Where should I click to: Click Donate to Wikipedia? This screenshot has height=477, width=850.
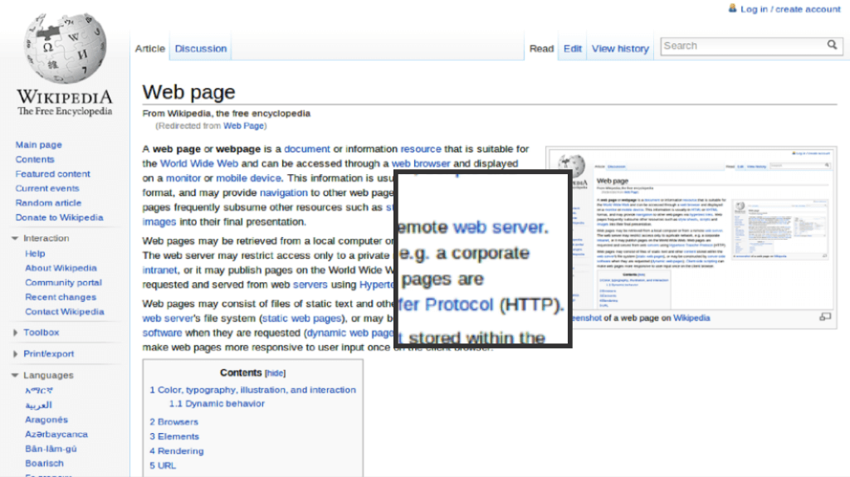[59, 217]
